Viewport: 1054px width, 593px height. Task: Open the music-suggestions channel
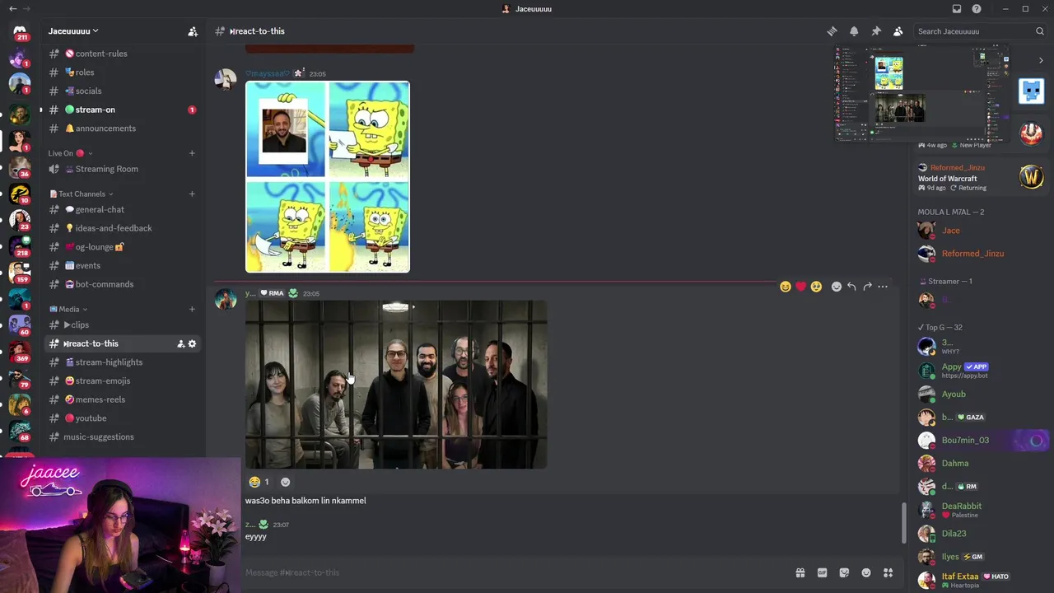tap(122, 437)
